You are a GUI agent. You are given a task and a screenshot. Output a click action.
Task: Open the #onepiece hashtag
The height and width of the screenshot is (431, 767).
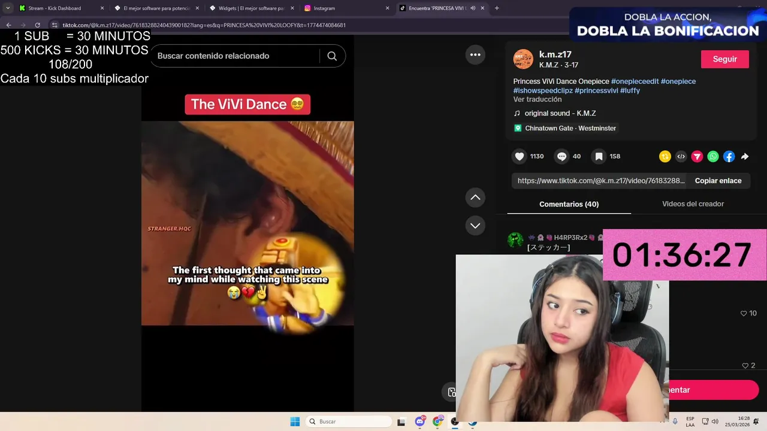(678, 81)
